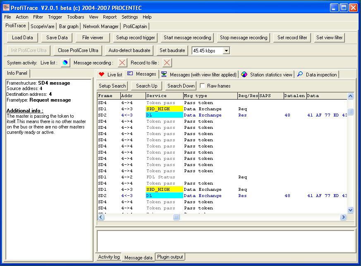Click Set view filter button

pyautogui.click(x=330, y=38)
